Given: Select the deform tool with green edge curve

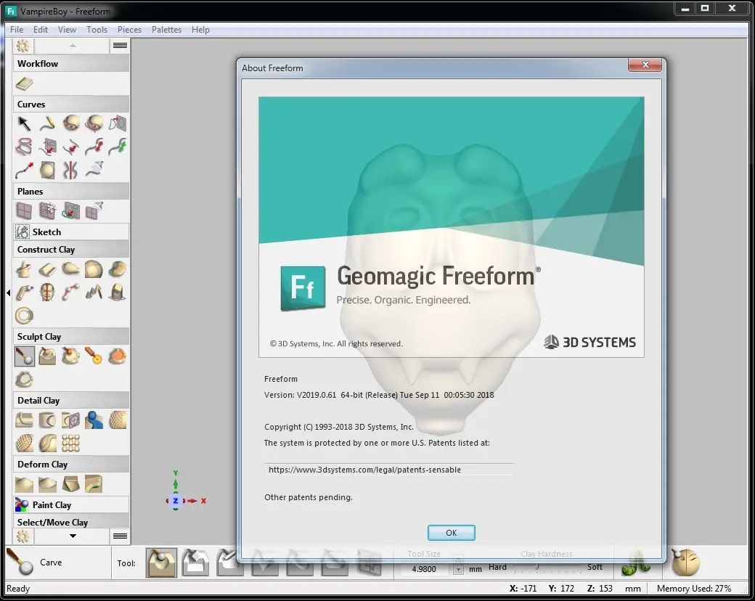Looking at the screenshot, I should [x=94, y=484].
